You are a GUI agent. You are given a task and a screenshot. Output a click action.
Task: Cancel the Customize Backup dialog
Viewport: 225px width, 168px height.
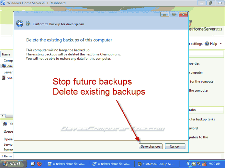175,146
